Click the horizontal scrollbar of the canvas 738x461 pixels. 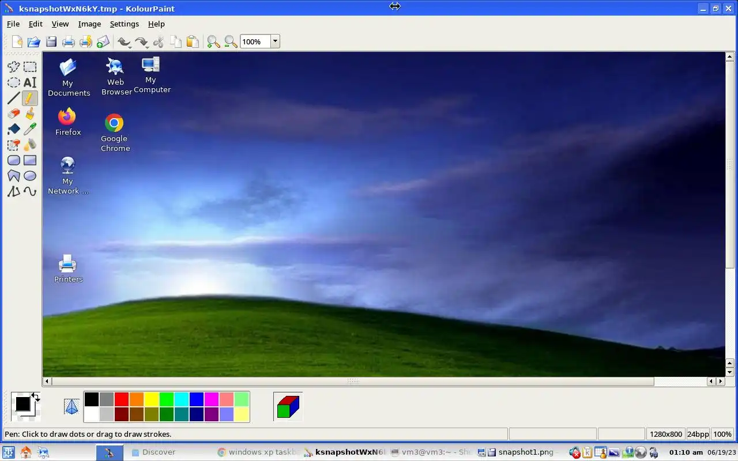[353, 381]
